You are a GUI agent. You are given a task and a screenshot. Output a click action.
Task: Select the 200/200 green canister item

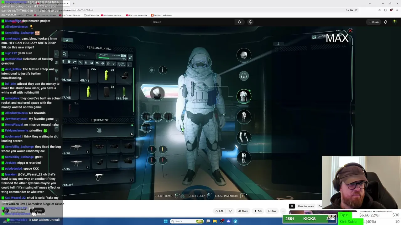(x=124, y=93)
